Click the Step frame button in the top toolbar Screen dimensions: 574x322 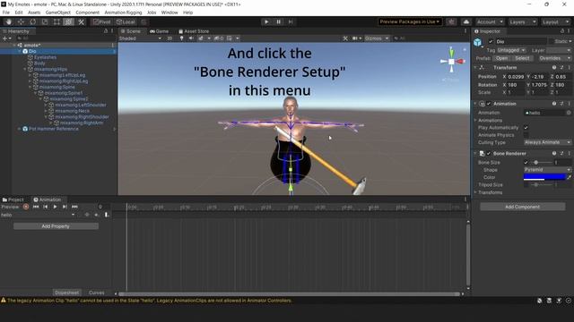click(291, 21)
